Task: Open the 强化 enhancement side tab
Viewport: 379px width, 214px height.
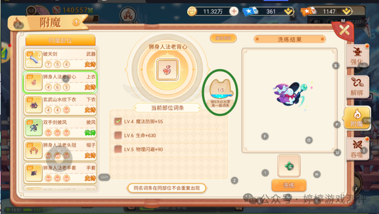Action: coord(357,56)
